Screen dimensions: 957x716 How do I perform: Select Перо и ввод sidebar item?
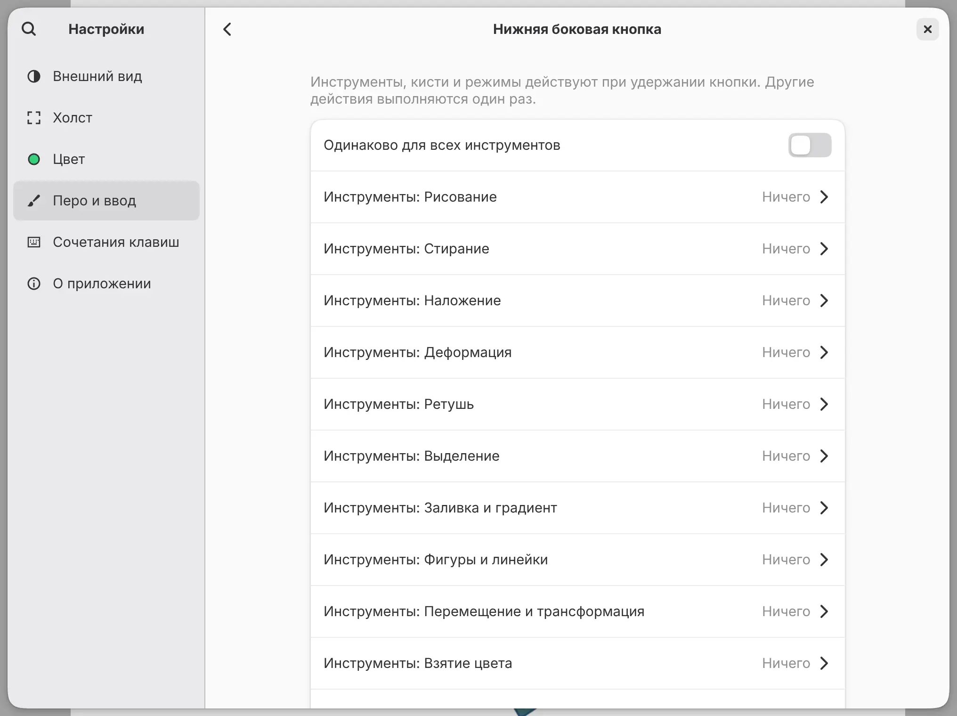tap(106, 201)
